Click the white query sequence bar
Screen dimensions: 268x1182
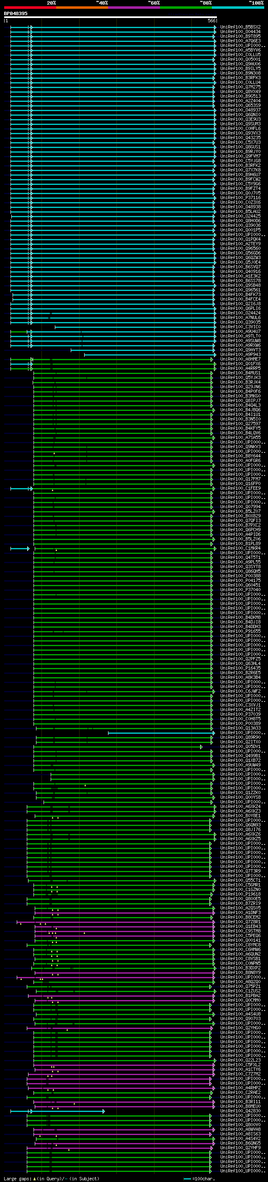pos(111,18)
